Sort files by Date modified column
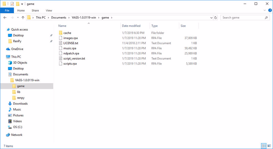This screenshot has width=273, height=149. [x=131, y=26]
